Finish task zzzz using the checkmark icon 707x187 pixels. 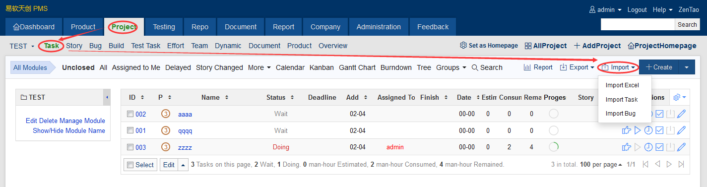[x=660, y=147]
